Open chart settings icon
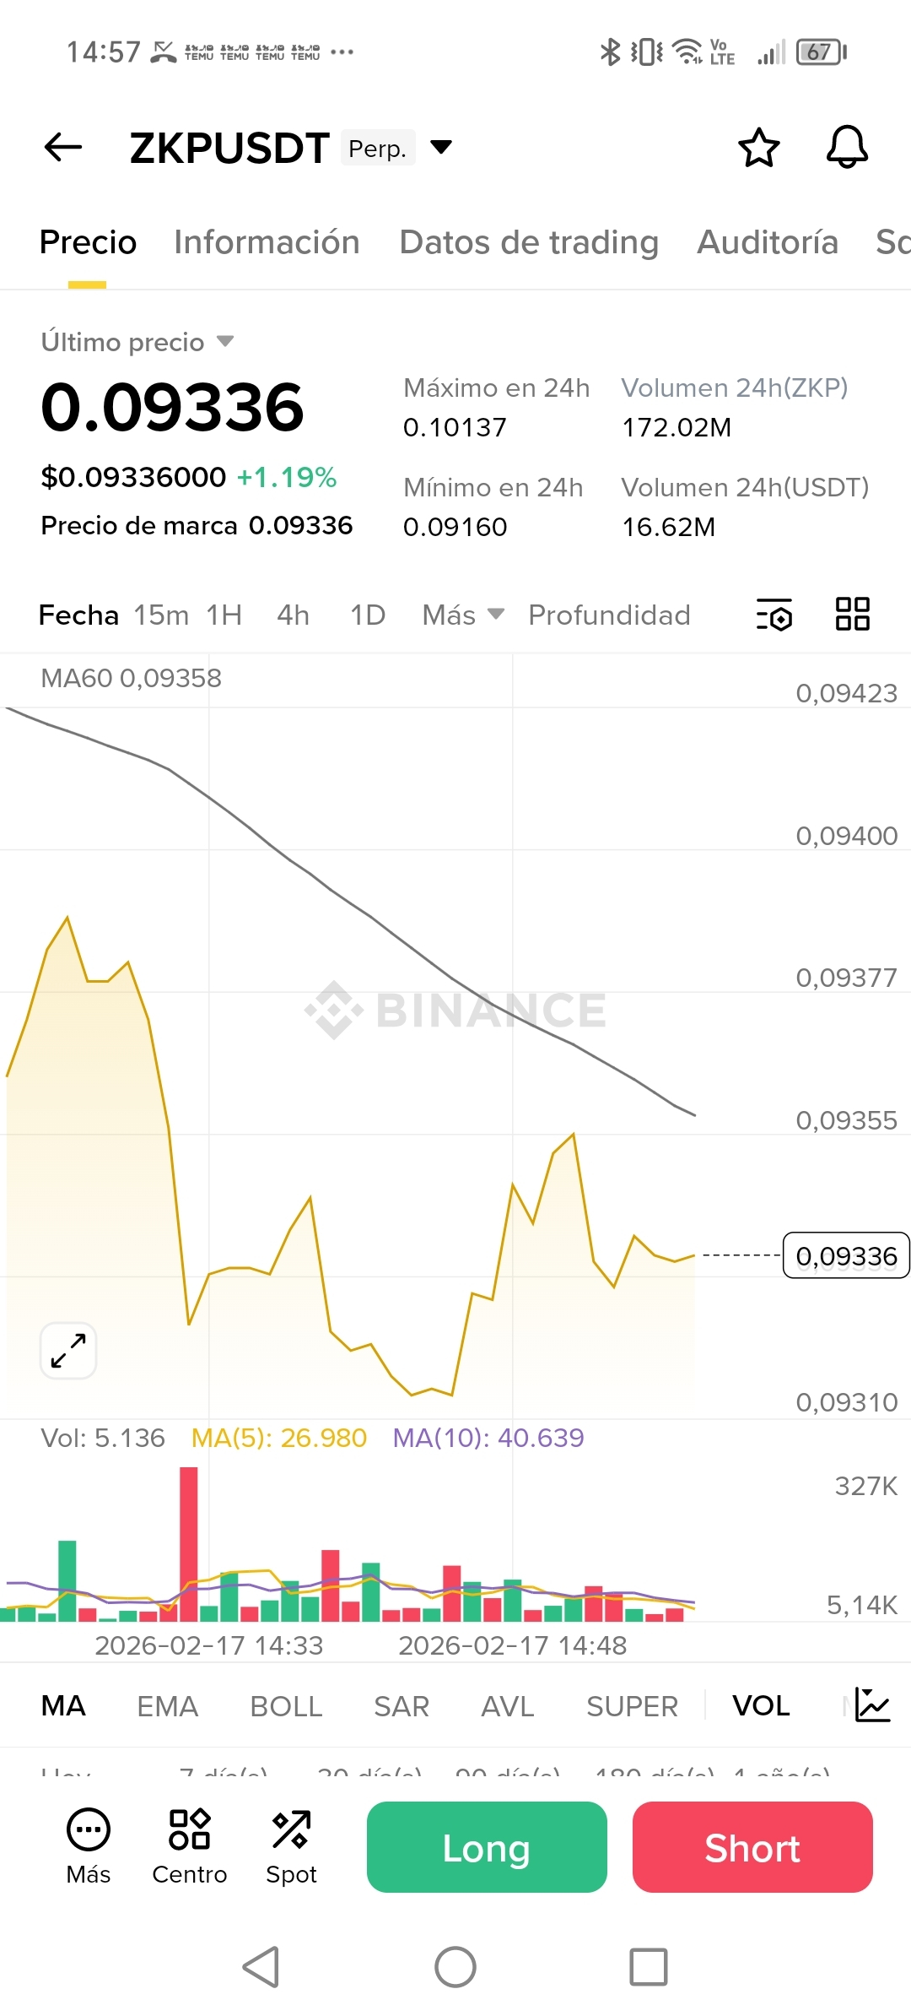This screenshot has height=2016, width=911. point(774,615)
